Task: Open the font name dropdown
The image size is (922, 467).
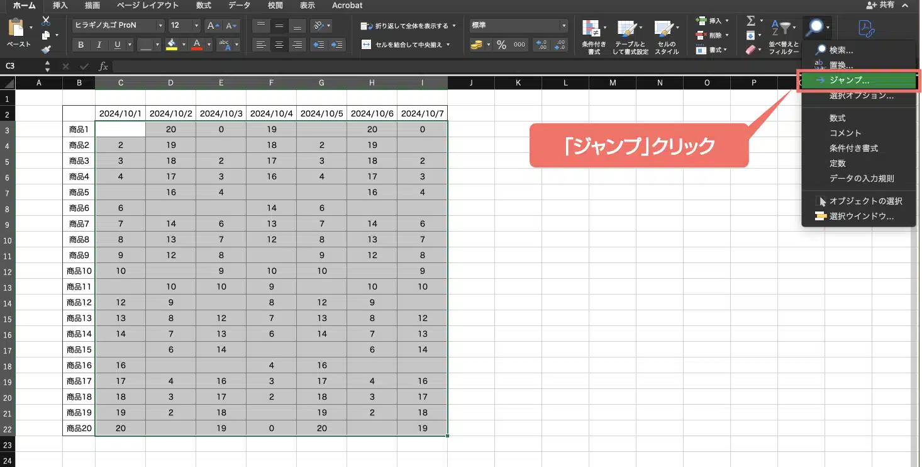Action: 160,26
